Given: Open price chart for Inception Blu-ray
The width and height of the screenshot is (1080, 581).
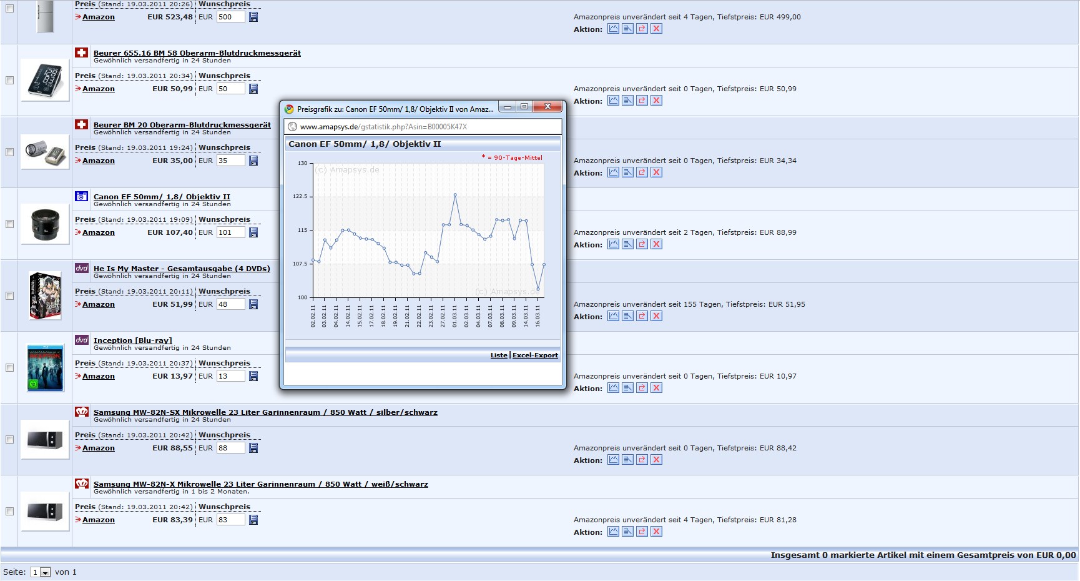Looking at the screenshot, I should tap(613, 388).
